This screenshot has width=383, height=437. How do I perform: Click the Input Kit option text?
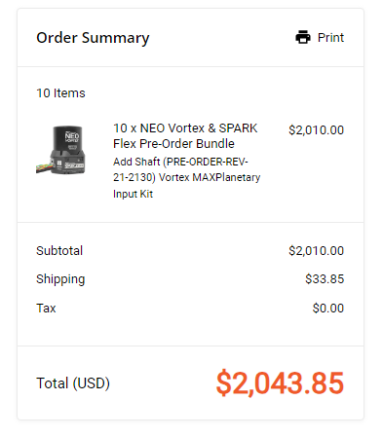click(x=133, y=194)
